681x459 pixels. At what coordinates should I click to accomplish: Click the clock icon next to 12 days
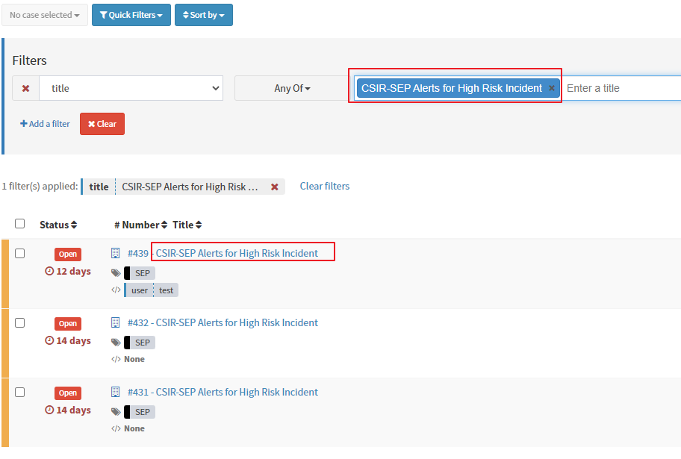[47, 271]
